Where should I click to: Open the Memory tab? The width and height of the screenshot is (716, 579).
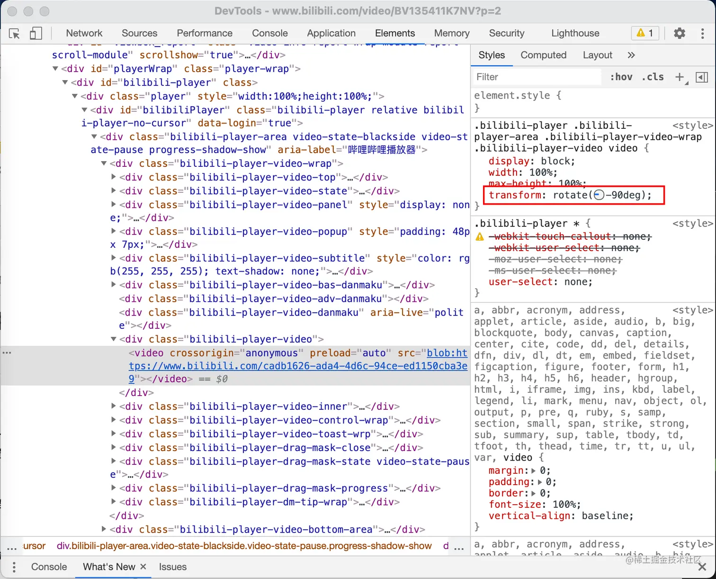(x=452, y=33)
